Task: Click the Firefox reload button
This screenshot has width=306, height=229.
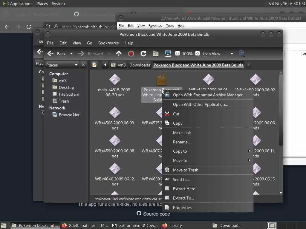Action: tap(29, 27)
